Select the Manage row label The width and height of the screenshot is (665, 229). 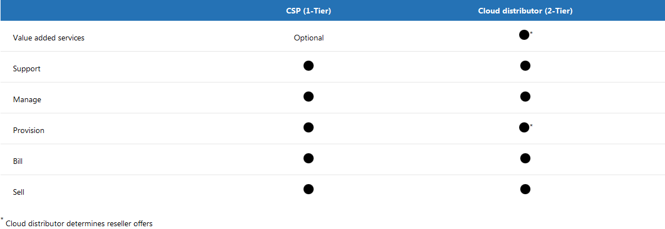tap(27, 100)
